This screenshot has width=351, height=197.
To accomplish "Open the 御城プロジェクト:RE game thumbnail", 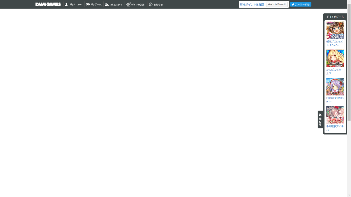I will (335, 30).
